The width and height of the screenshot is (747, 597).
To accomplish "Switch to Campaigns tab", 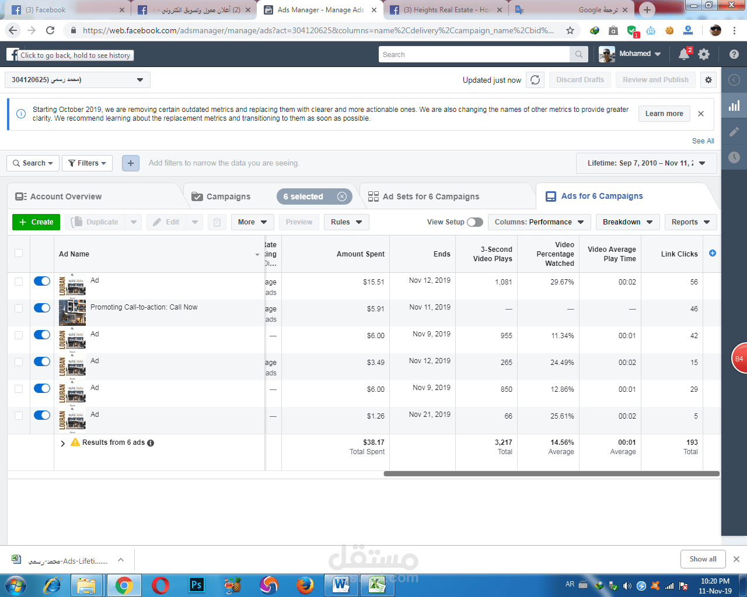I will click(228, 196).
